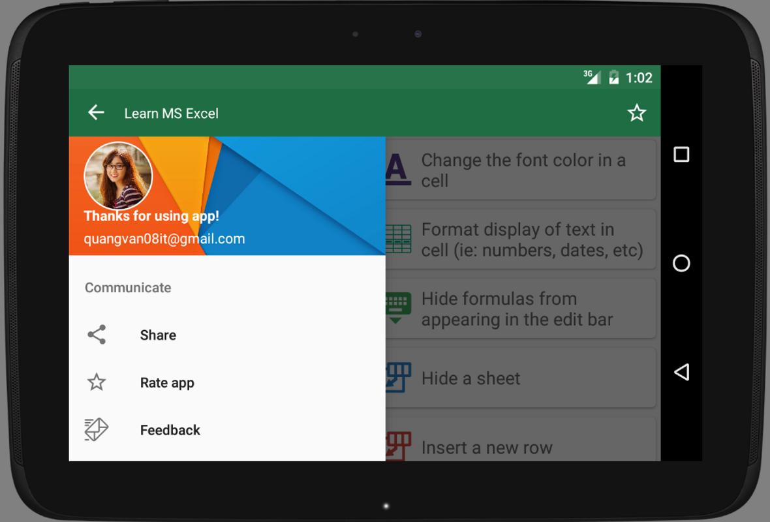Tap the profile photo avatar

[x=118, y=176]
